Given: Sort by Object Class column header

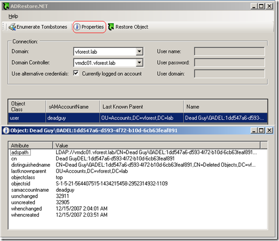Looking at the screenshot, I should (x=27, y=107).
